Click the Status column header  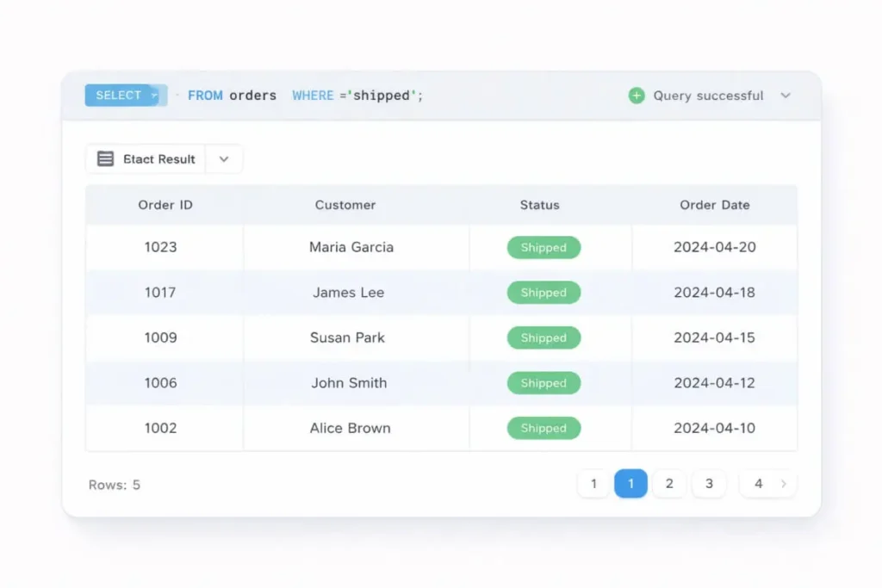(x=540, y=205)
